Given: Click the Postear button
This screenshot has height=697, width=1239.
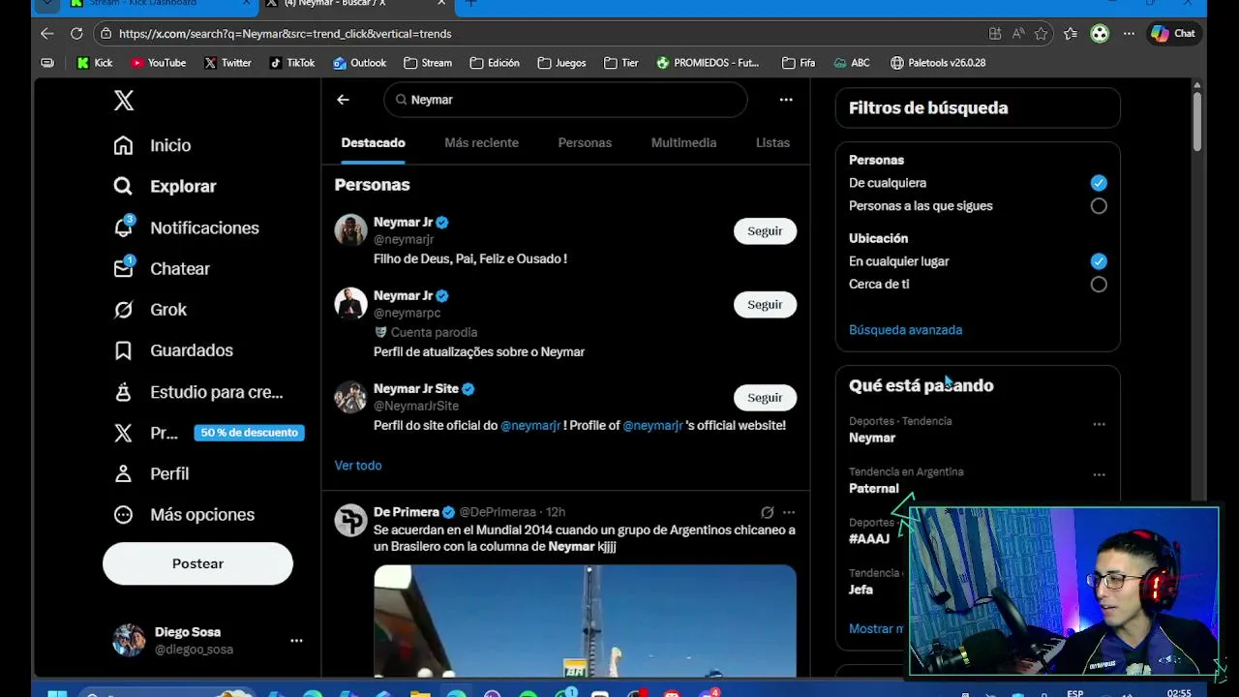Looking at the screenshot, I should [x=197, y=563].
